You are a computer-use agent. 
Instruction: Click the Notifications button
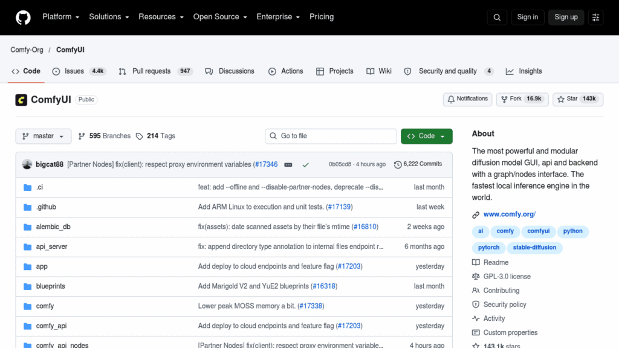pos(467,99)
